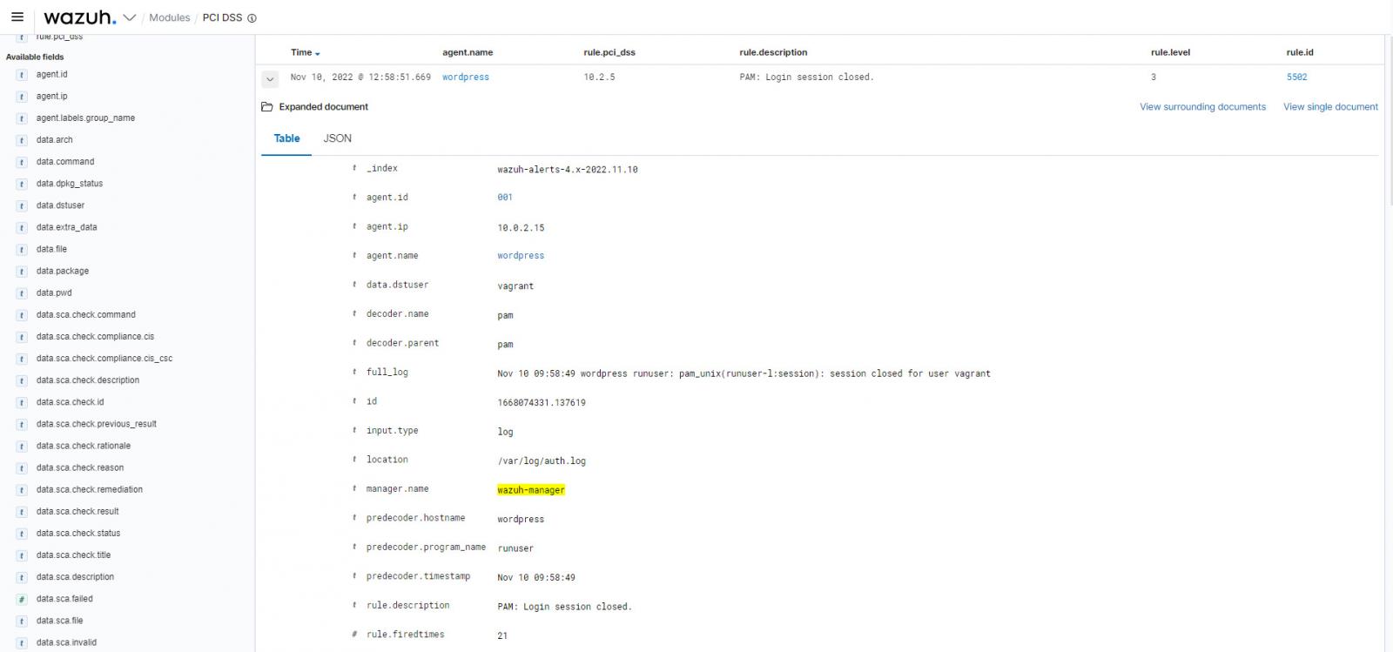Screen dimensions: 1393x652
Task: Select highlighted wazuh-manager value
Action: 531,490
